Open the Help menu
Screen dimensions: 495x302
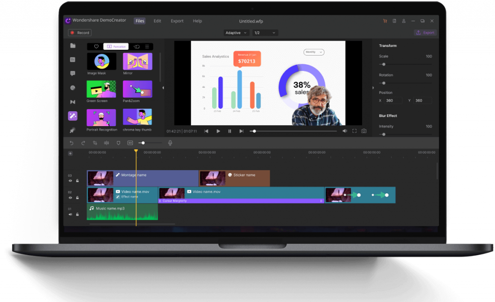point(197,21)
